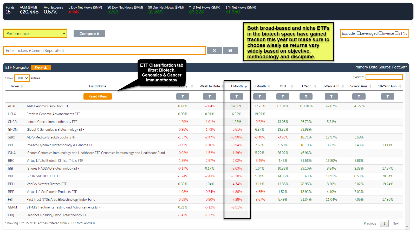Clear tickers with the X button
Screen dimensions: 416x230
point(214,51)
